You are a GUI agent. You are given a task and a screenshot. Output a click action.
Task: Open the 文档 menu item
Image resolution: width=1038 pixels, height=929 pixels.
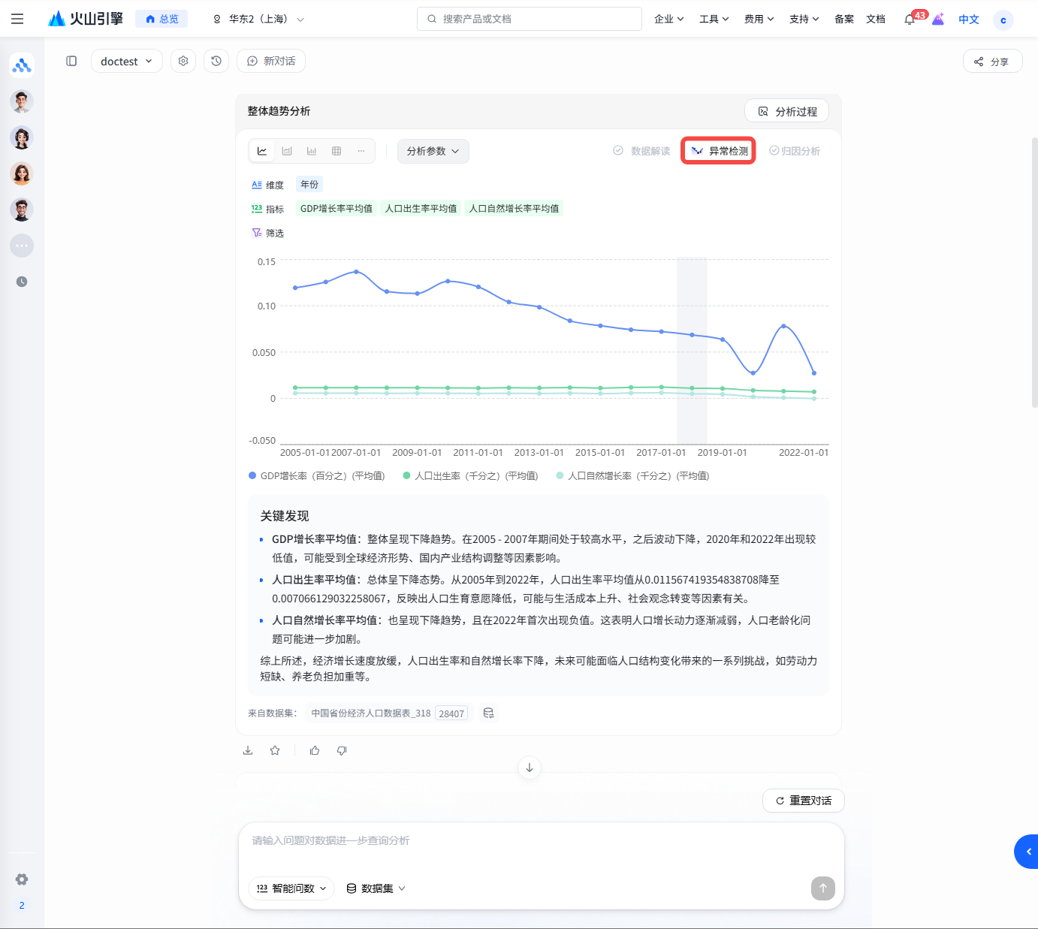[876, 19]
